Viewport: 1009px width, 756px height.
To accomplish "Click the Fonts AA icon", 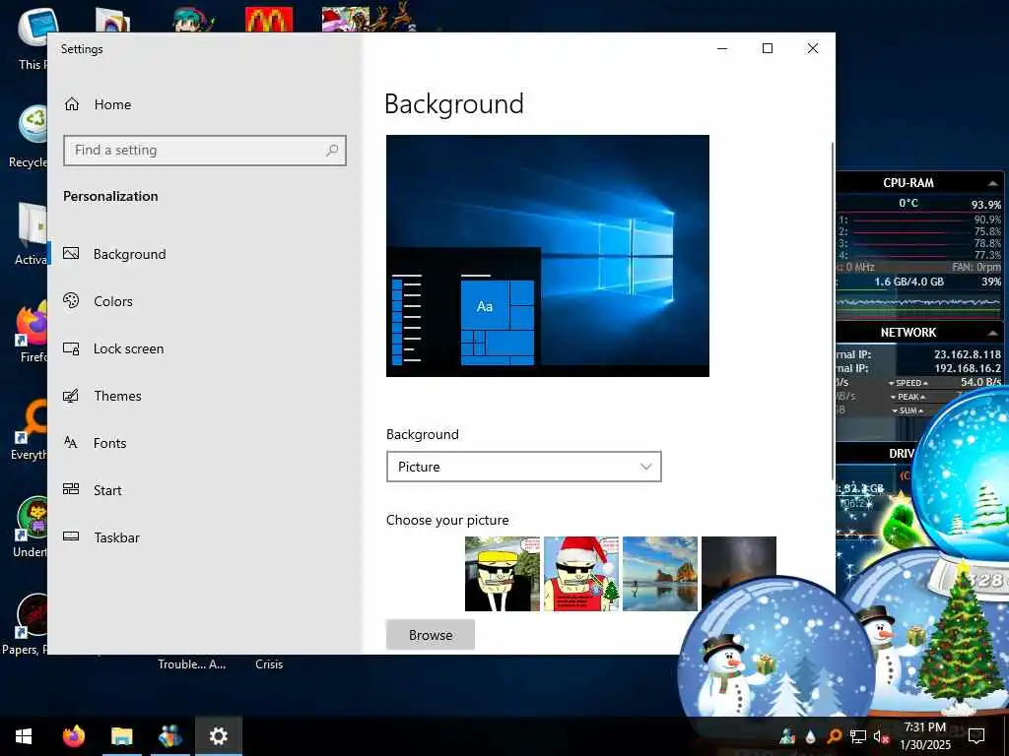I will click(71, 442).
